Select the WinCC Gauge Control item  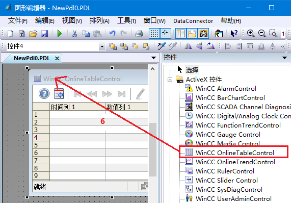[228, 135]
